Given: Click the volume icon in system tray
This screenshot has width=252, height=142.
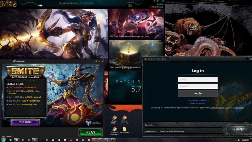Looking at the screenshot, I should (x=239, y=140).
